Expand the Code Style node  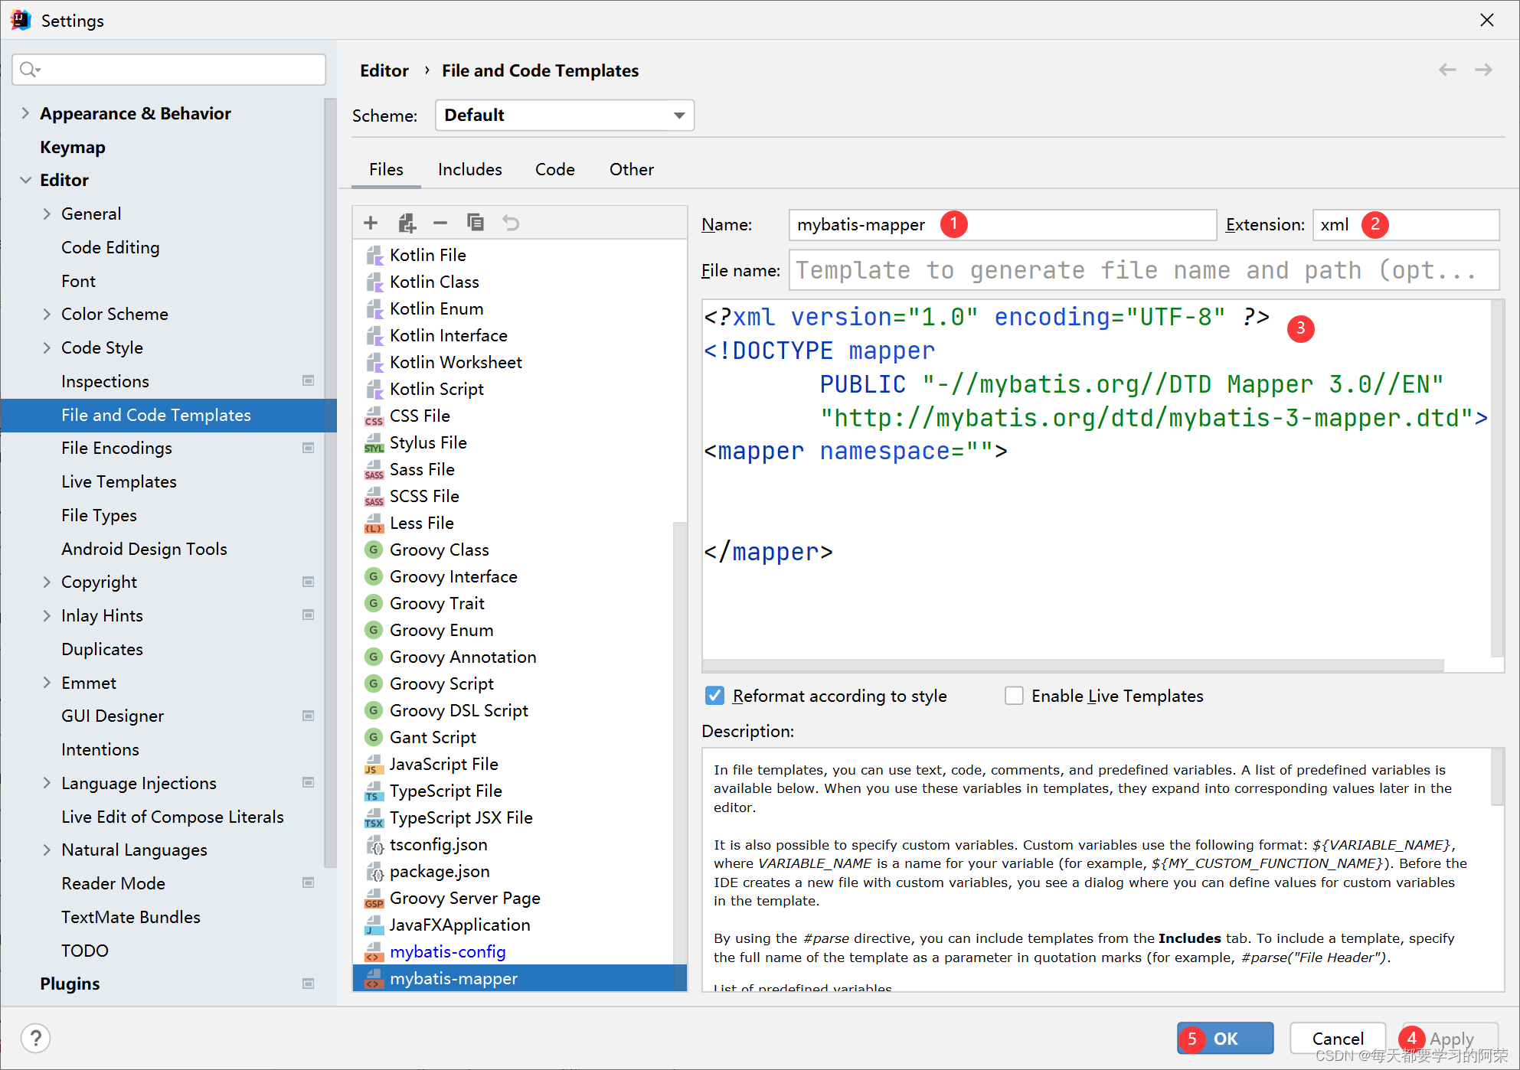click(47, 347)
